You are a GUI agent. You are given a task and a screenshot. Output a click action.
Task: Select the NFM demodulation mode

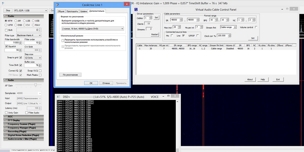(6, 21)
